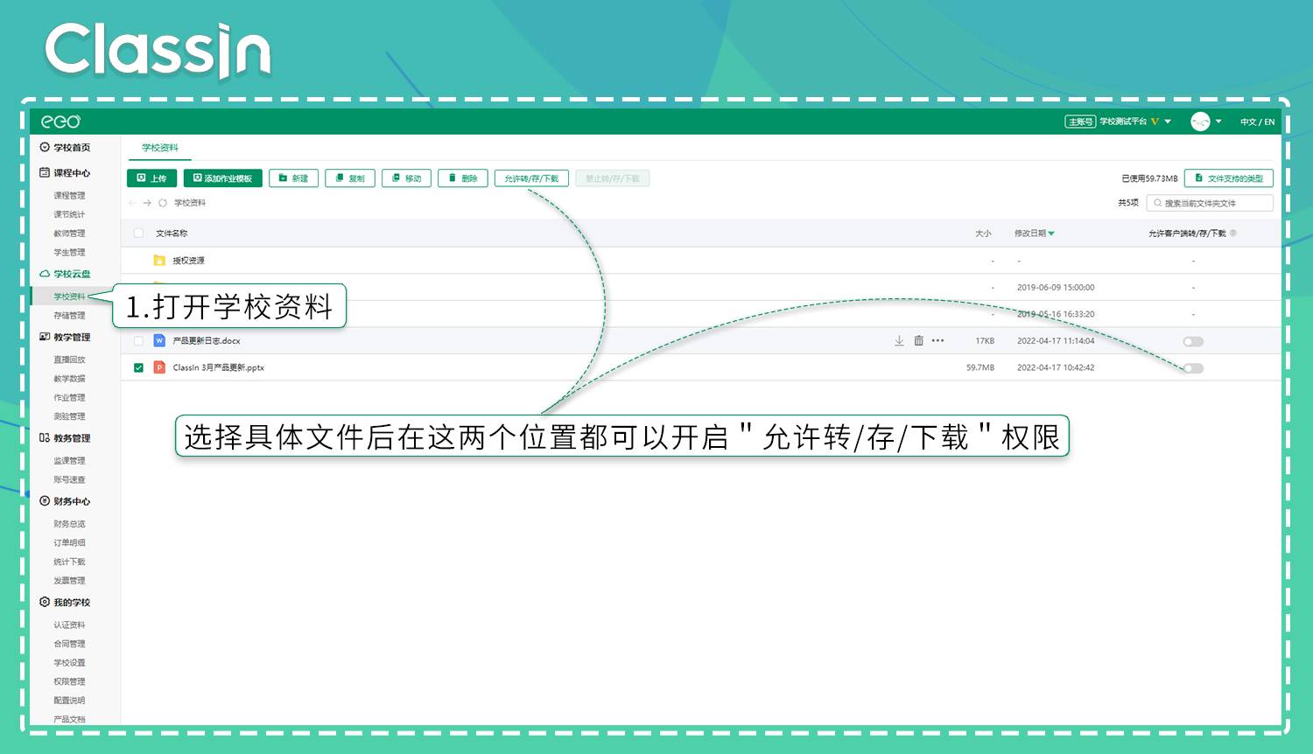
Task: Click the 我的学校 gear icon
Action: click(45, 602)
